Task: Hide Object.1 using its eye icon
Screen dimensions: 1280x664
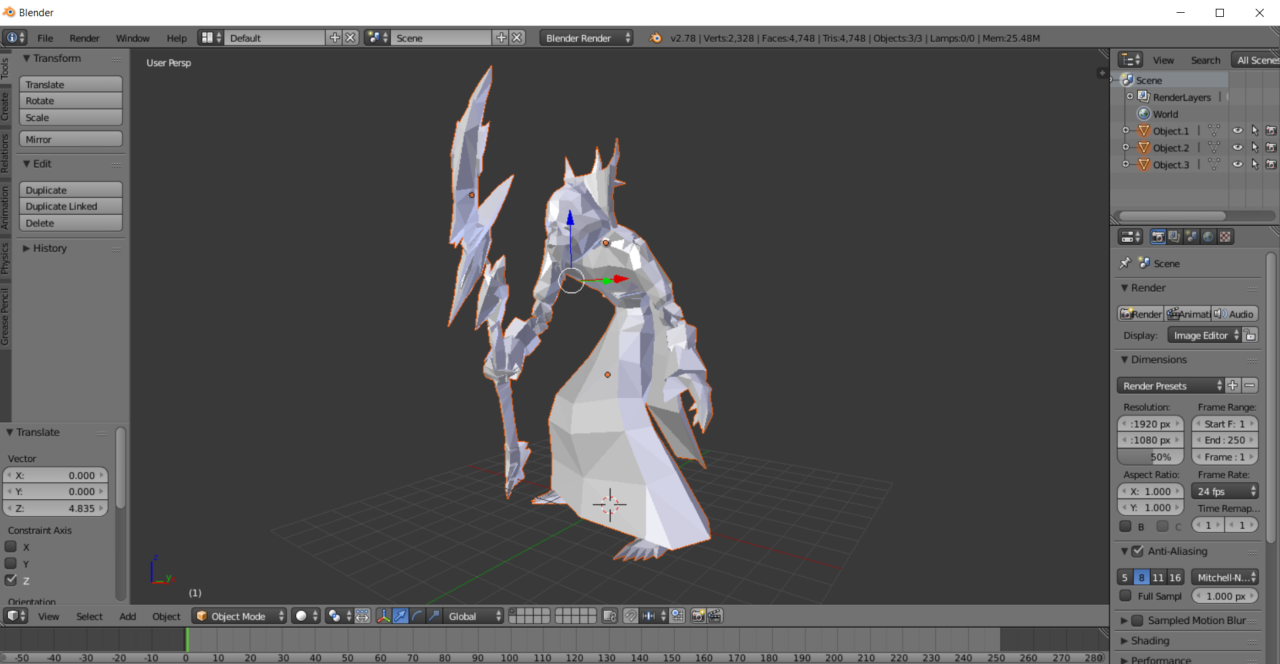Action: coord(1237,130)
